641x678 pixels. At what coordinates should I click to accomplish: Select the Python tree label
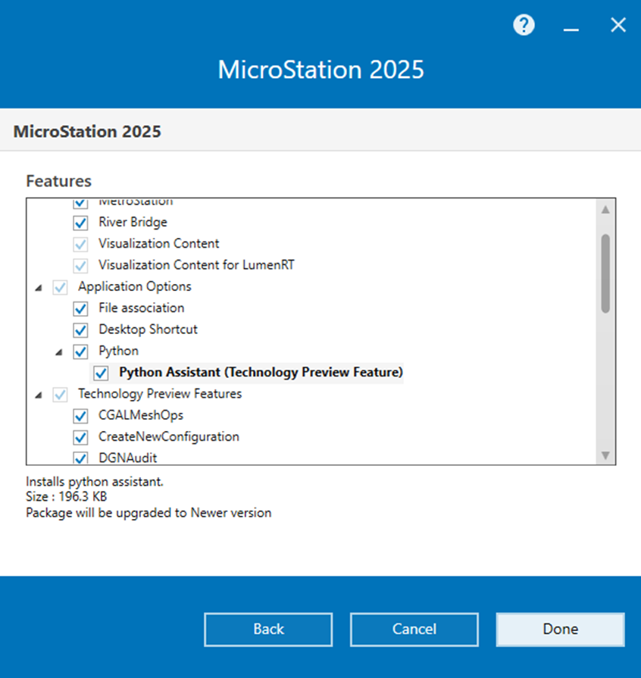[x=118, y=351]
